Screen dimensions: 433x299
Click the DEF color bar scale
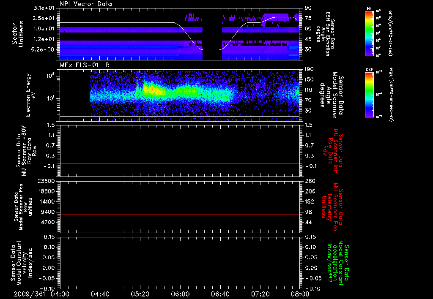pyautogui.click(x=370, y=95)
